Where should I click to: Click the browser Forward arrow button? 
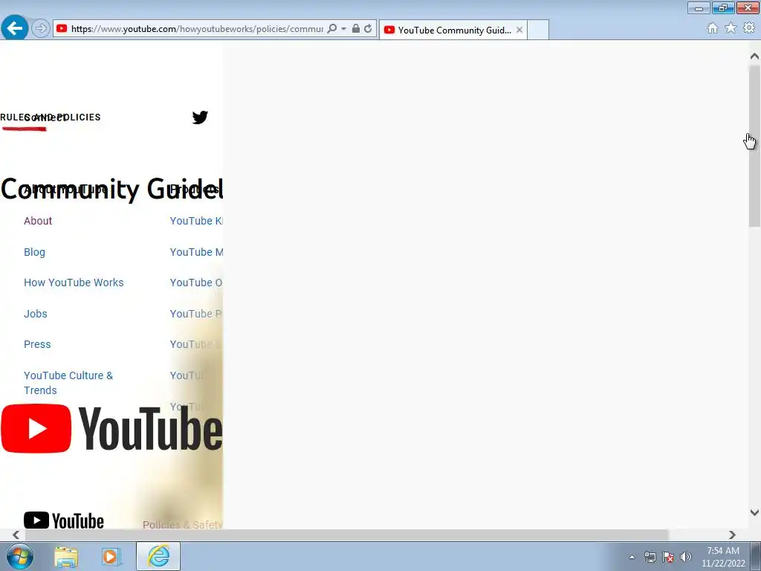click(41, 29)
